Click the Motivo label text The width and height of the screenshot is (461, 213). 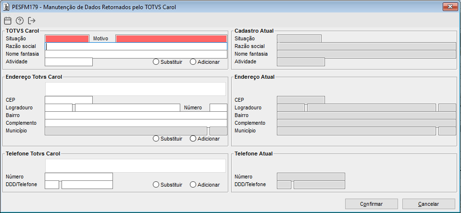[x=100, y=38]
